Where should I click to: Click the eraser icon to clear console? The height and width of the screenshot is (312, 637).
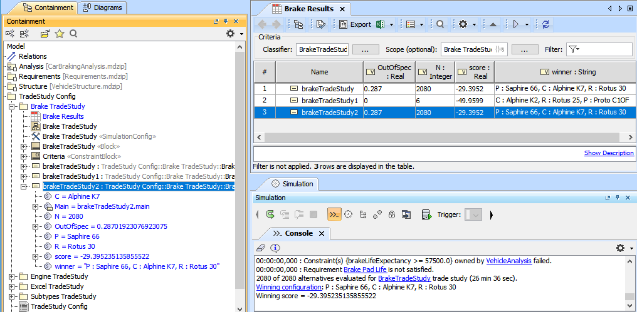pyautogui.click(x=261, y=248)
